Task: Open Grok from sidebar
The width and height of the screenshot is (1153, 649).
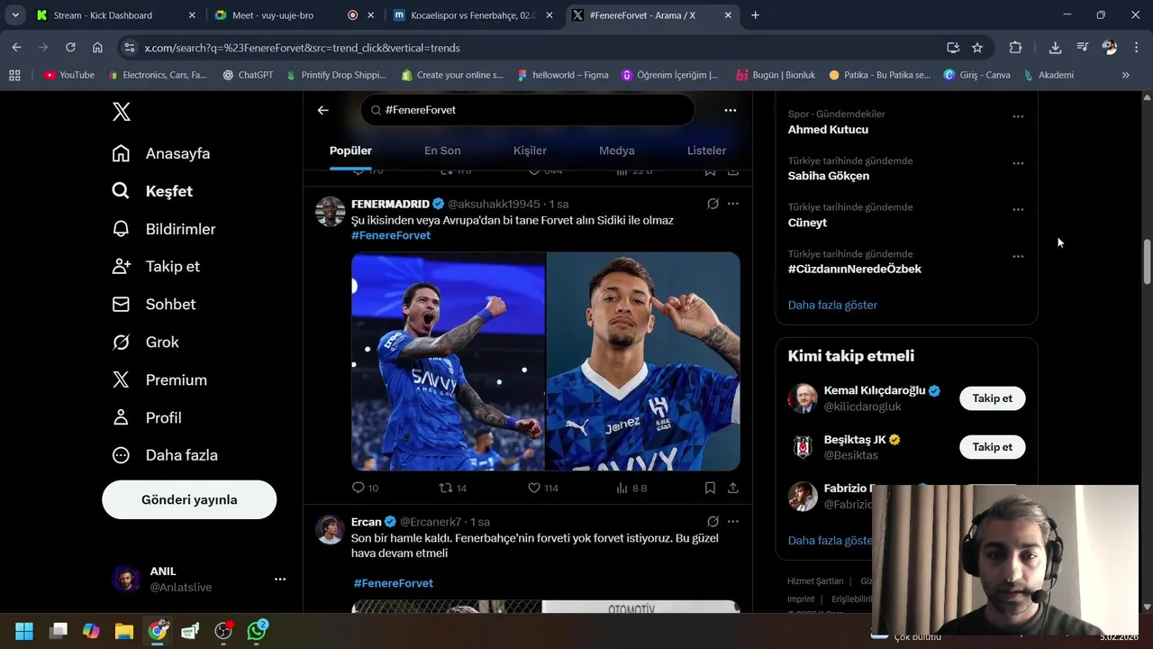Action: click(145, 343)
